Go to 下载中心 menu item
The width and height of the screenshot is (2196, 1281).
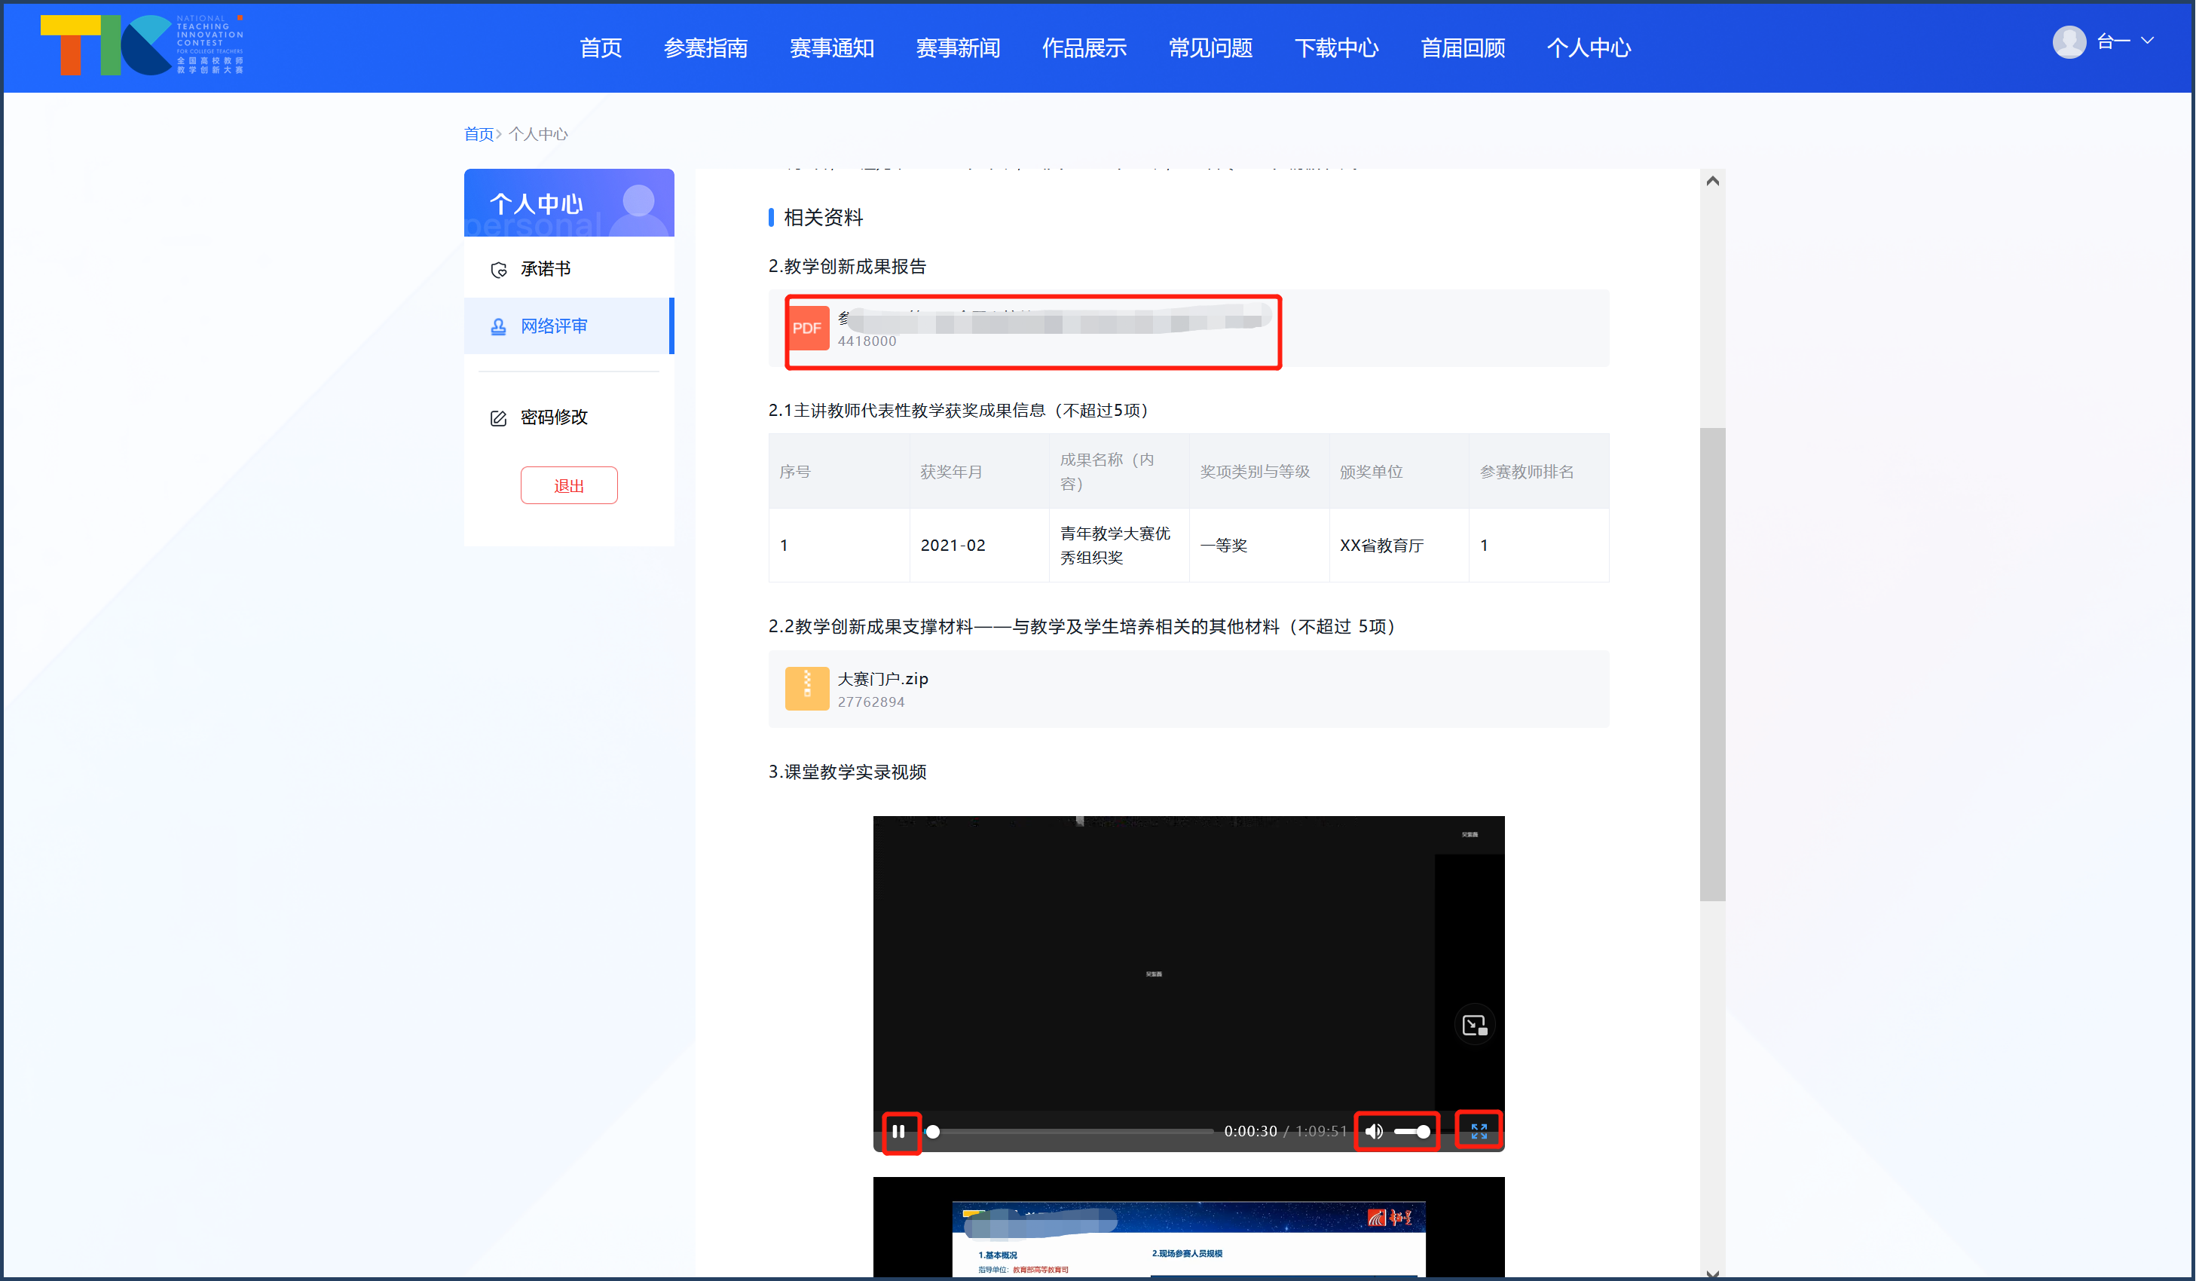pyautogui.click(x=1336, y=48)
